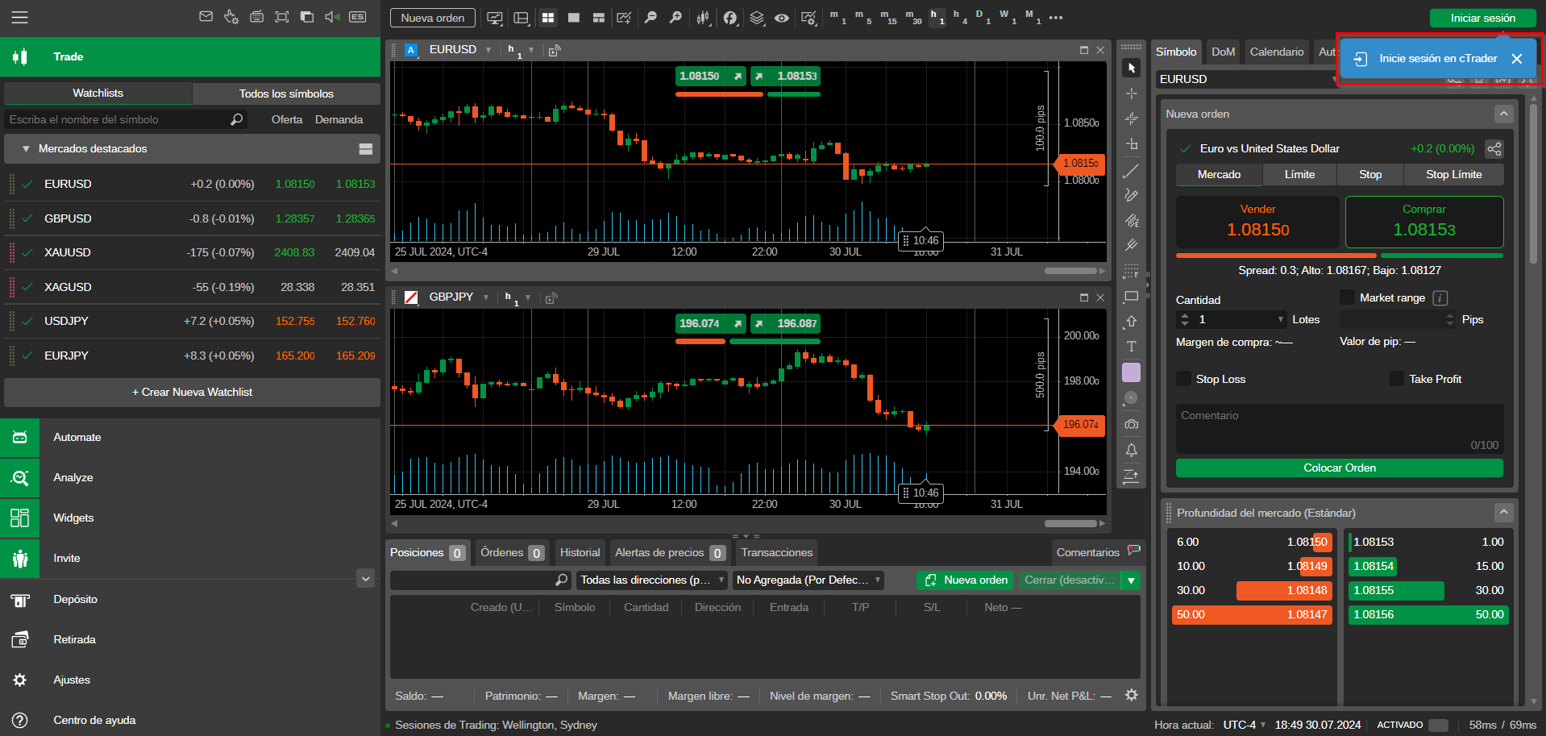Select the trend line drawing tool
The image size is (1546, 736).
click(x=1131, y=171)
